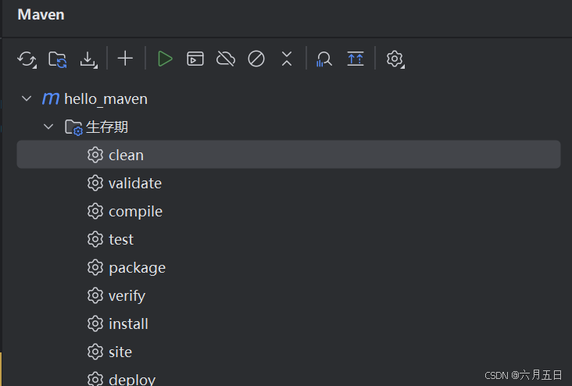Open Analyze Dependencies search icon

pos(324,59)
